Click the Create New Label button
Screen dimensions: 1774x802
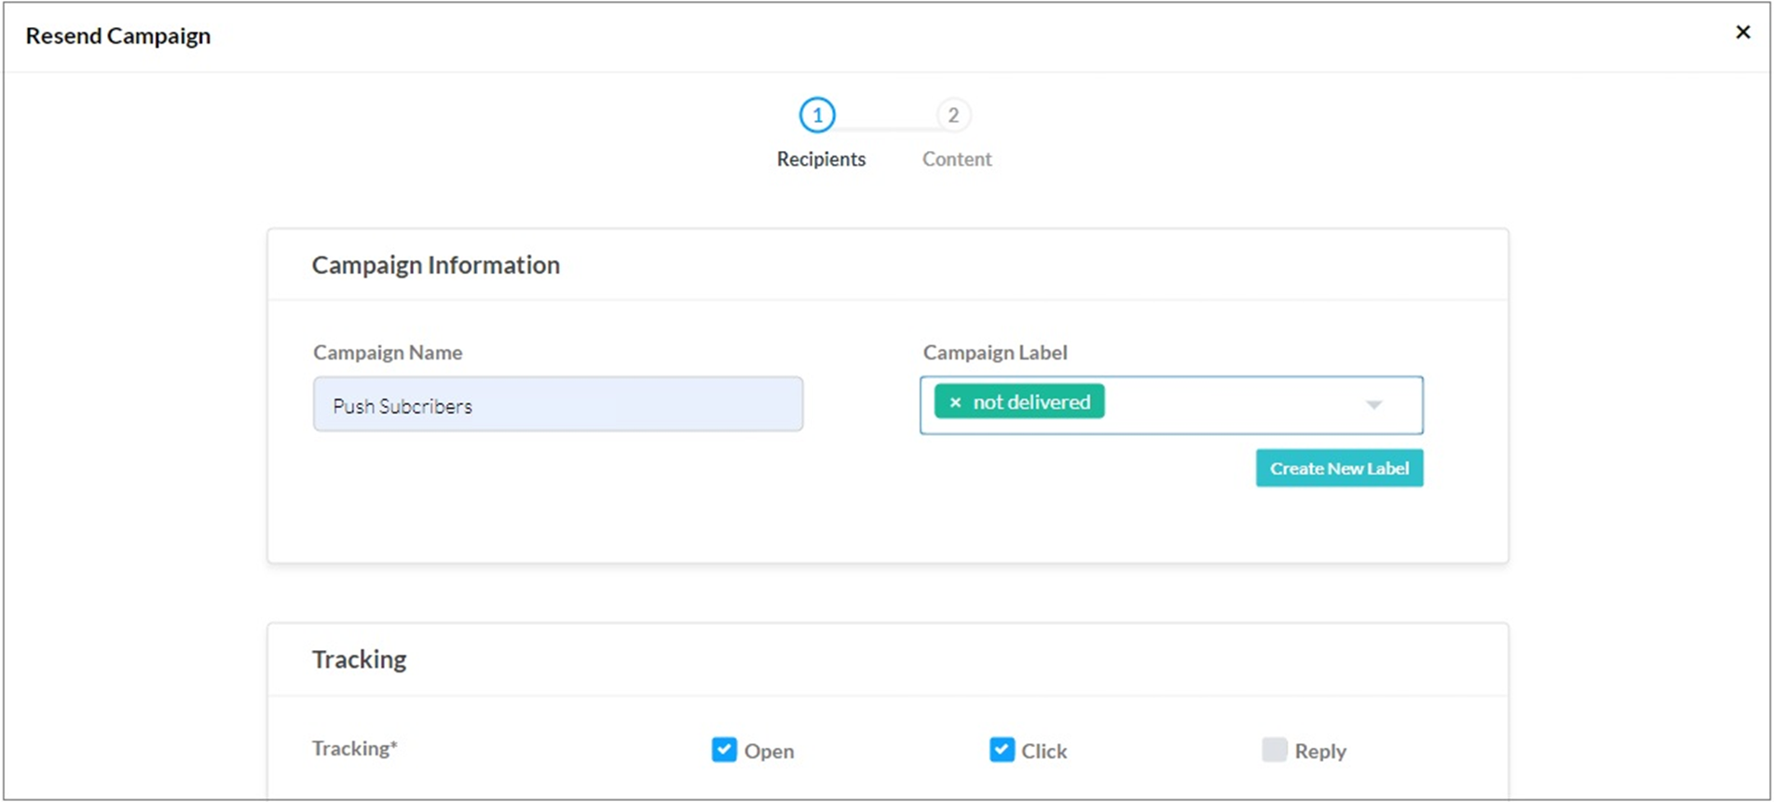click(1339, 469)
